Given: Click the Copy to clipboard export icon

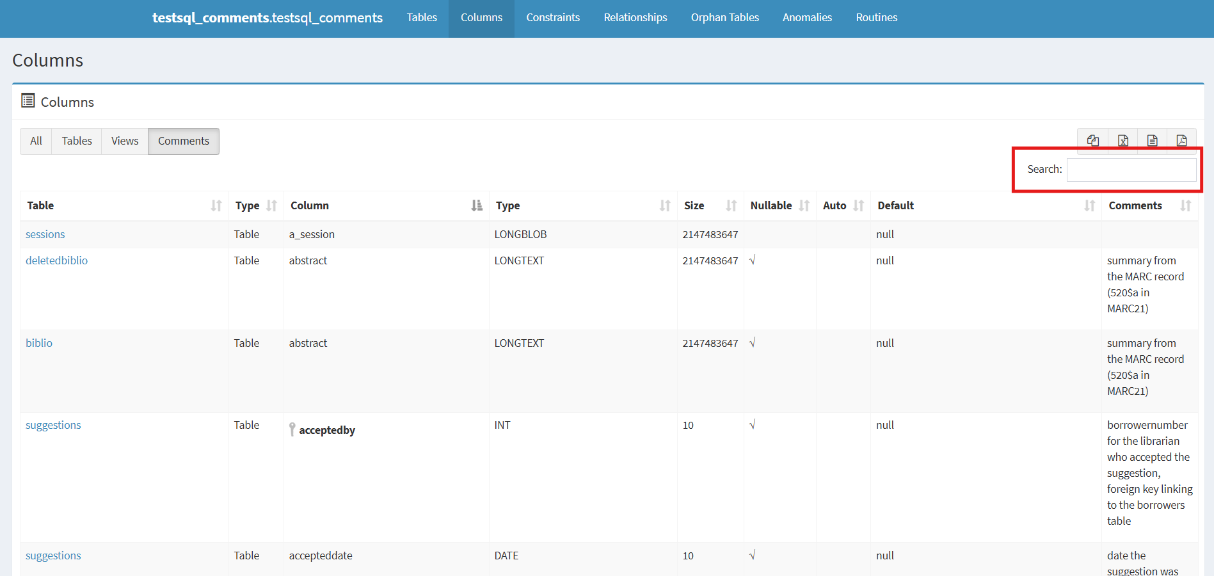Looking at the screenshot, I should tap(1093, 141).
